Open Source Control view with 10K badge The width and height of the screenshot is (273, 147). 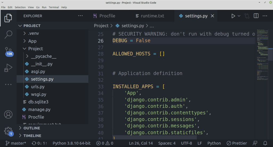8,51
